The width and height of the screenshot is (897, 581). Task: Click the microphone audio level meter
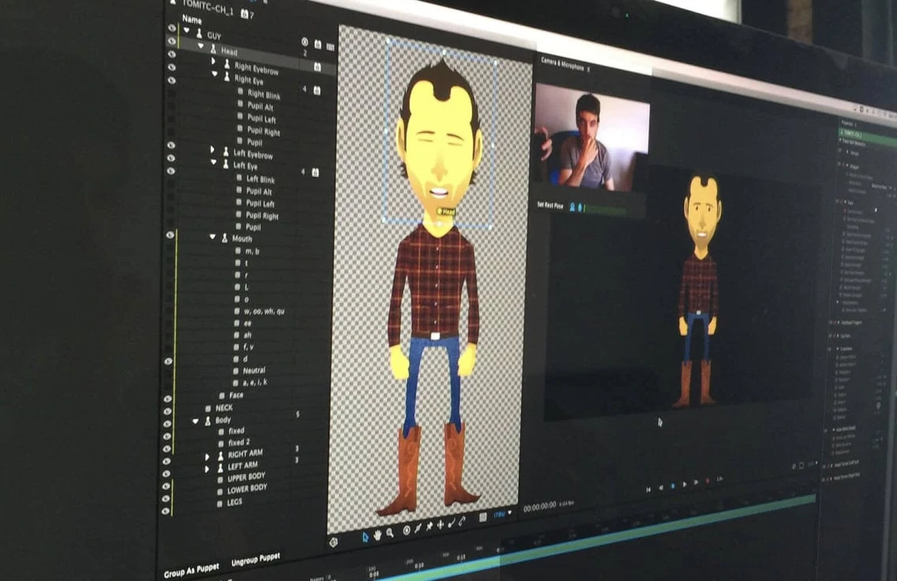point(606,210)
